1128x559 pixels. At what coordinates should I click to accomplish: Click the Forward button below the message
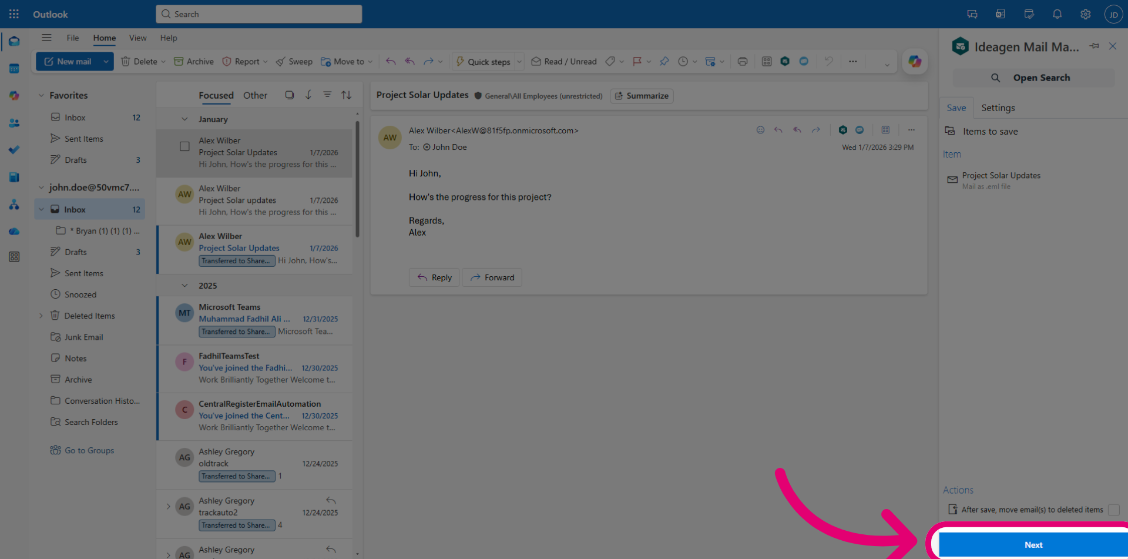[x=492, y=277]
